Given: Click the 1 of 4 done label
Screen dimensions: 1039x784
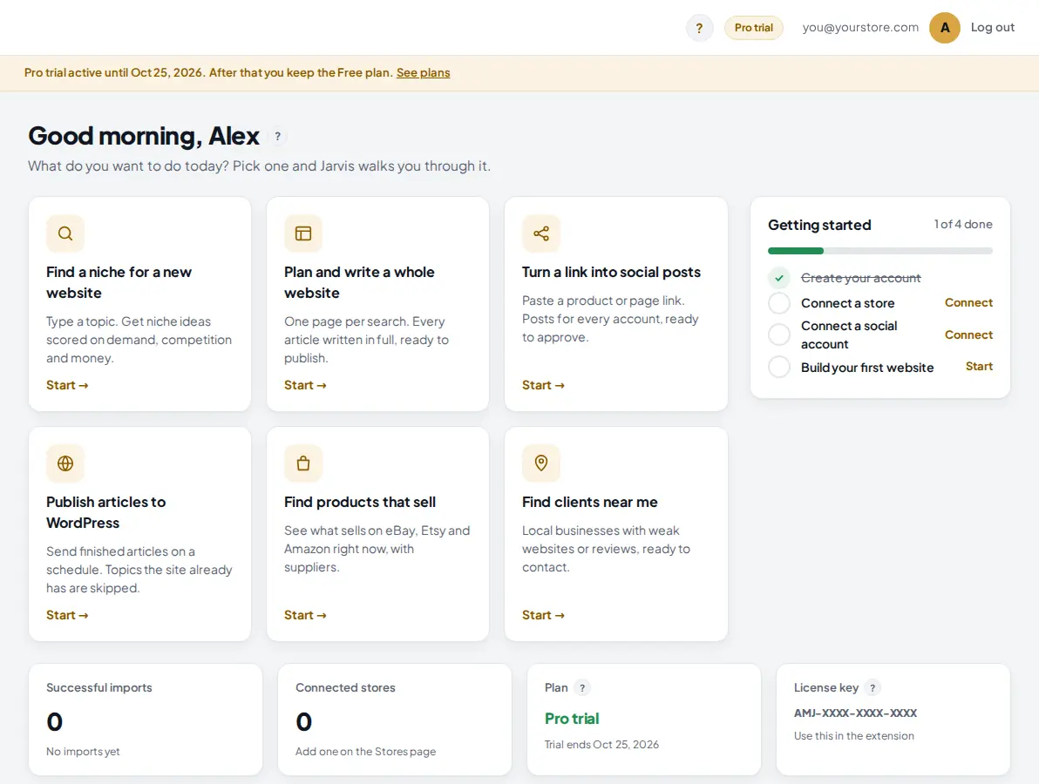Looking at the screenshot, I should 963,225.
